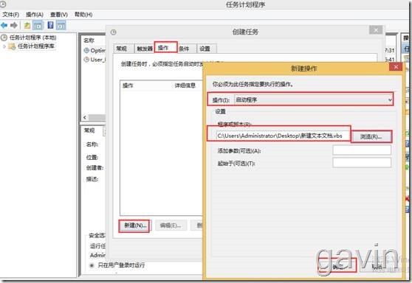
Task: Select the 操作 tab in 创建任务
Action: pyautogui.click(x=165, y=47)
